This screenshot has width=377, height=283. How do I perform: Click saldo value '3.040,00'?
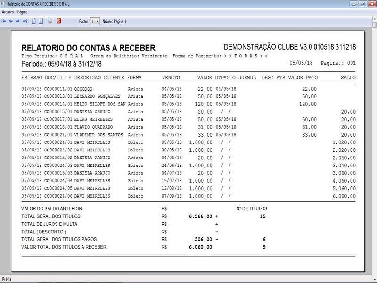coord(344,166)
